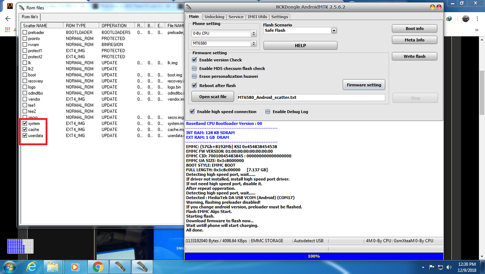Screen dimensions: 485x274
Task: Open Windows Explorer from taskbar
Action: tap(53, 267)
